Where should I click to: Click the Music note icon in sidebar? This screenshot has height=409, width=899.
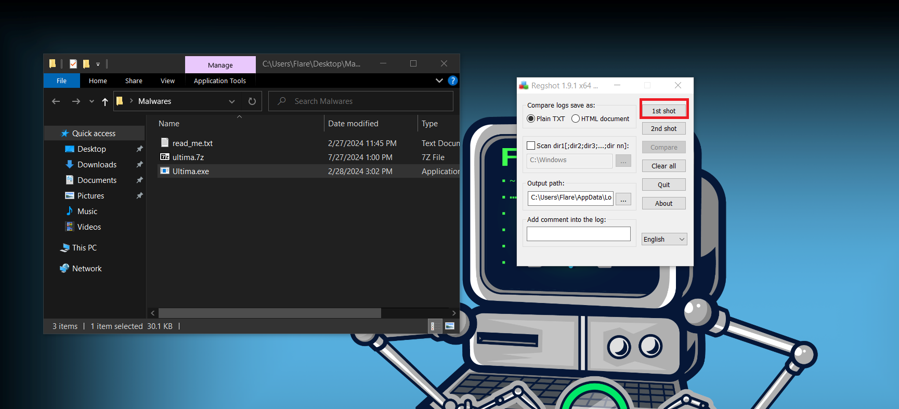pyautogui.click(x=69, y=211)
